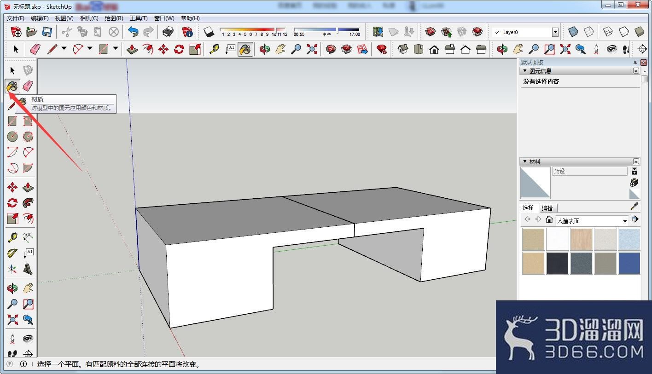Open the 人造表面 material library dropdown
The height and width of the screenshot is (374, 652).
coord(592,221)
